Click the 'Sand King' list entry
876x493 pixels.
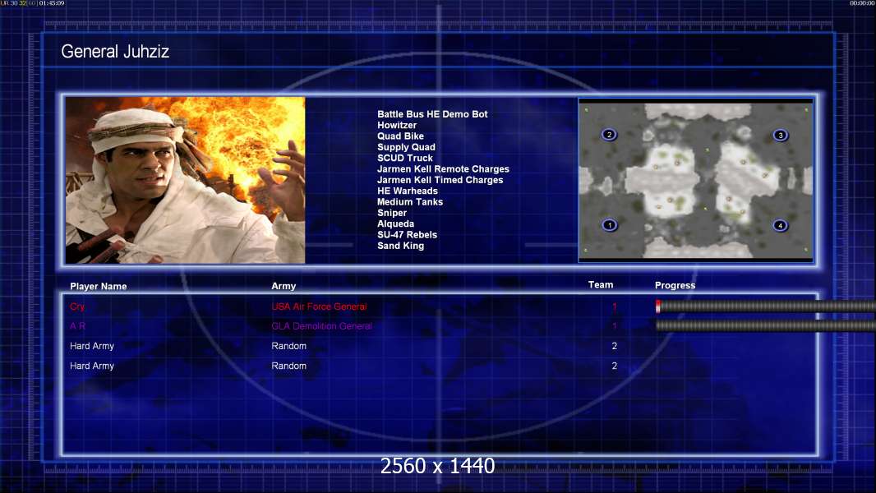click(x=400, y=246)
